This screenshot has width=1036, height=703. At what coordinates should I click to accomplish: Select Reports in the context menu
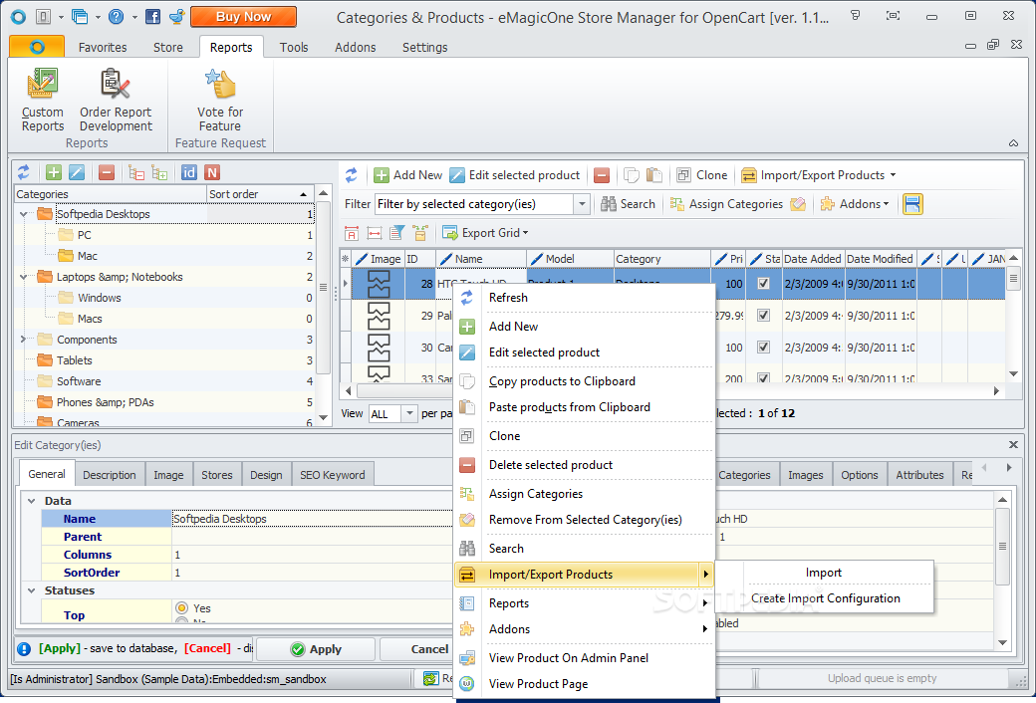tap(586, 603)
